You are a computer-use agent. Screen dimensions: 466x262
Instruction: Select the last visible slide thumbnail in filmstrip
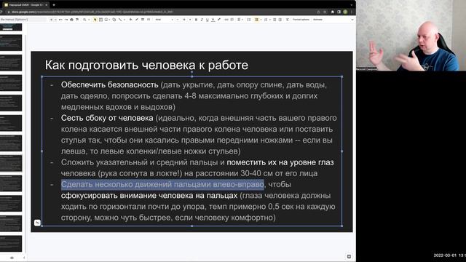coord(11,243)
